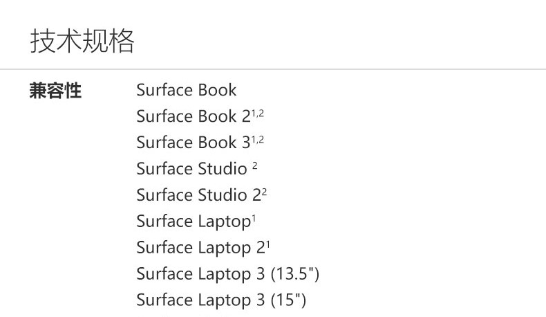This screenshot has width=546, height=317.
Task: Open superscript footnote after Surface Studio 2
Action: (x=264, y=192)
